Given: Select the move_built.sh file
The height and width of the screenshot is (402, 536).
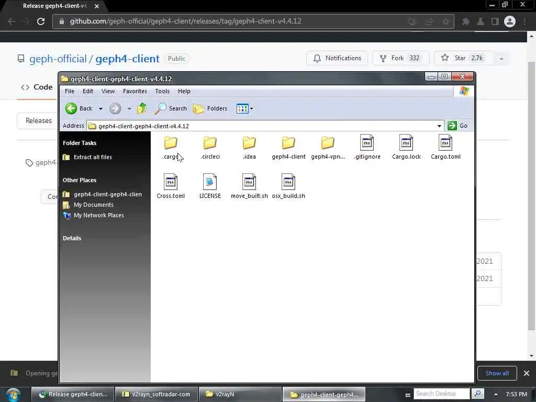Looking at the screenshot, I should coord(249,187).
